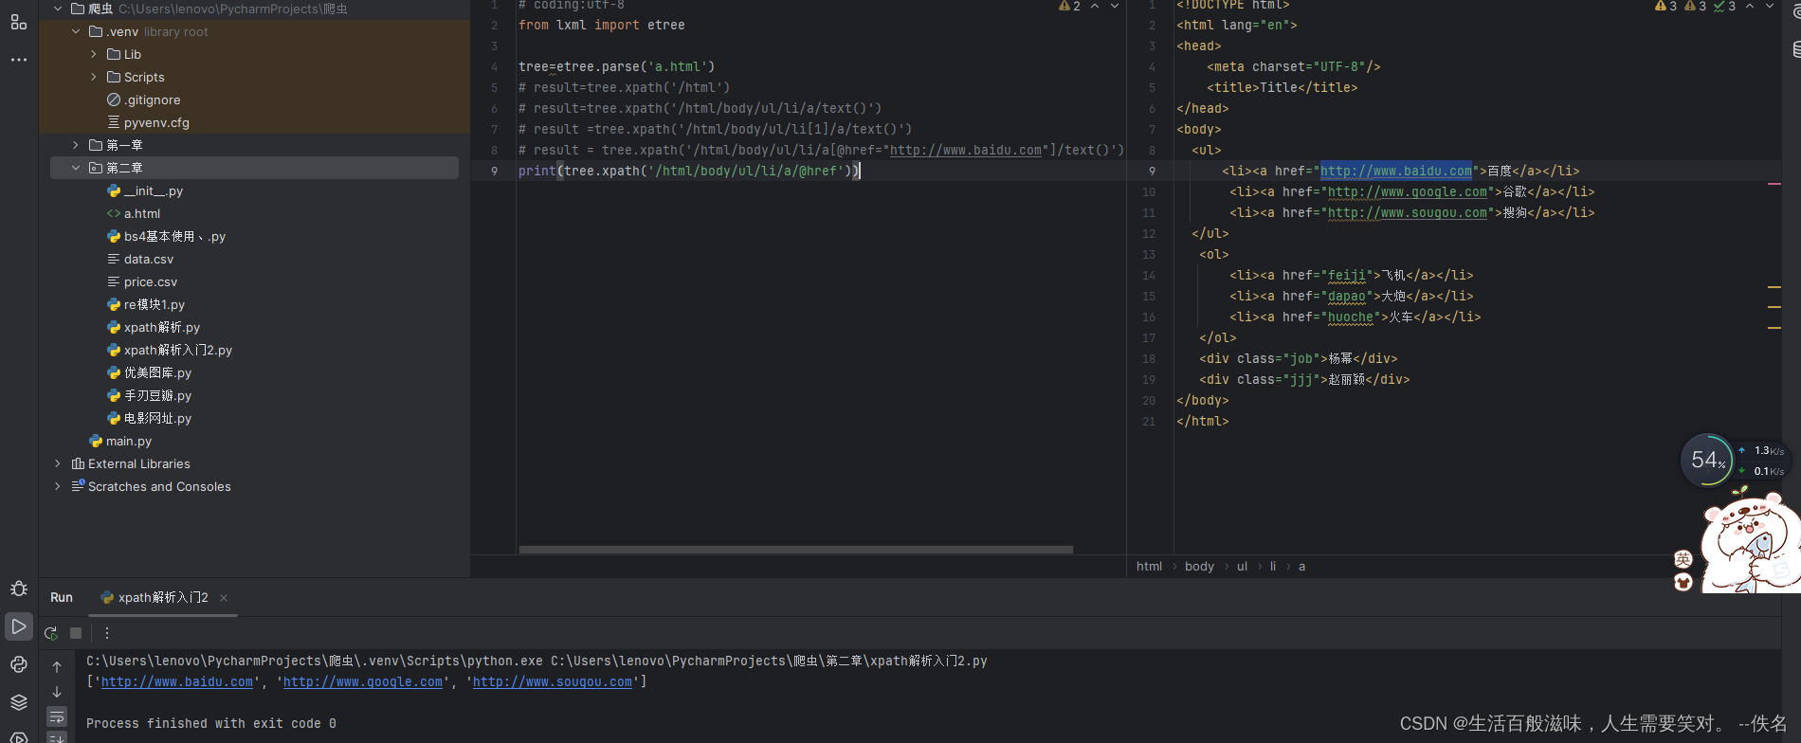Click the Stop process square button

(x=76, y=633)
